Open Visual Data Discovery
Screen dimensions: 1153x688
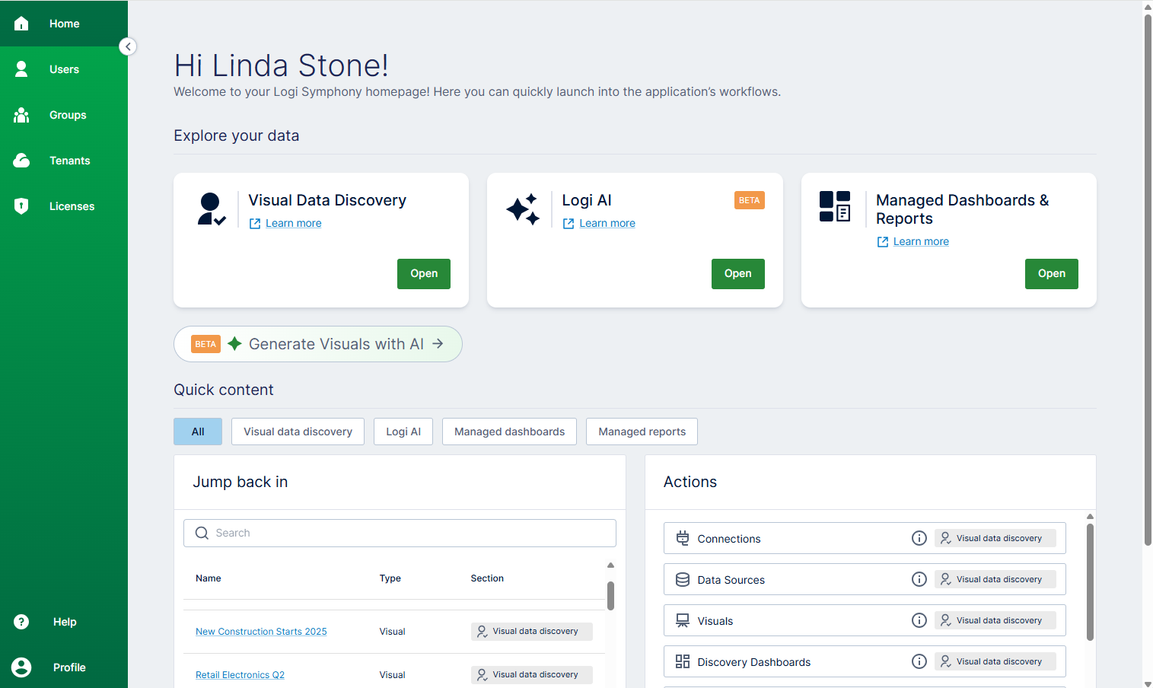click(423, 273)
